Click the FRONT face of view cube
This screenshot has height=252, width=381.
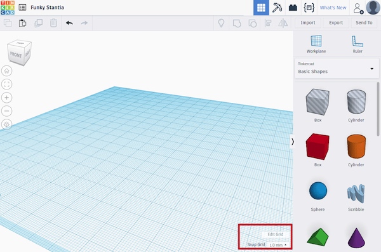(16, 55)
